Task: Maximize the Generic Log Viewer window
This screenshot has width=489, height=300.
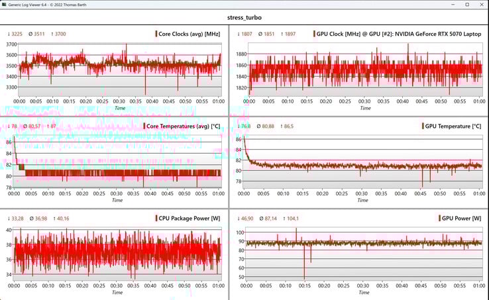Action: 466,4
